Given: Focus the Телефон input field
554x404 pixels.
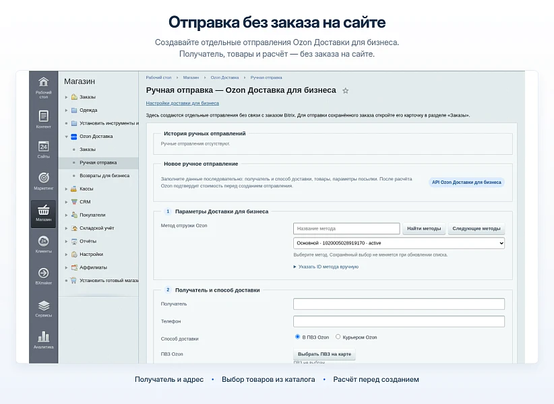Looking at the screenshot, I should point(399,321).
